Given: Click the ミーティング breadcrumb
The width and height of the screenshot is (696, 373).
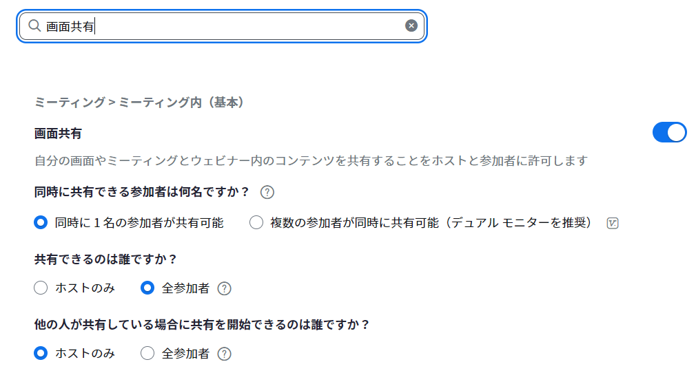Looking at the screenshot, I should [x=69, y=103].
